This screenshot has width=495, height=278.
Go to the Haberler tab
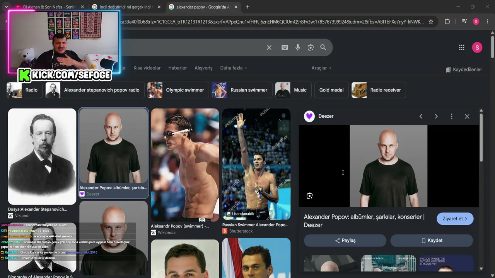coord(178,68)
